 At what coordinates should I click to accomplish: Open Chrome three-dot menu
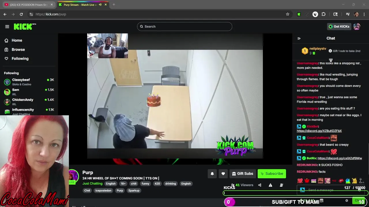pyautogui.click(x=364, y=14)
